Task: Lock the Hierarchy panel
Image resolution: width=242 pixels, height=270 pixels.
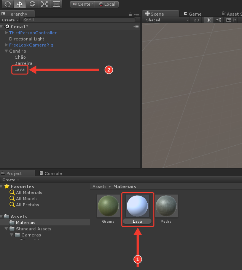Action: click(x=130, y=14)
